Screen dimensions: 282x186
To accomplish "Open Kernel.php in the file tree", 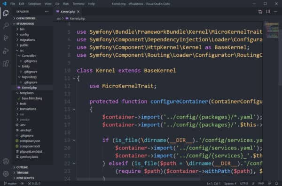I will [x=32, y=88].
